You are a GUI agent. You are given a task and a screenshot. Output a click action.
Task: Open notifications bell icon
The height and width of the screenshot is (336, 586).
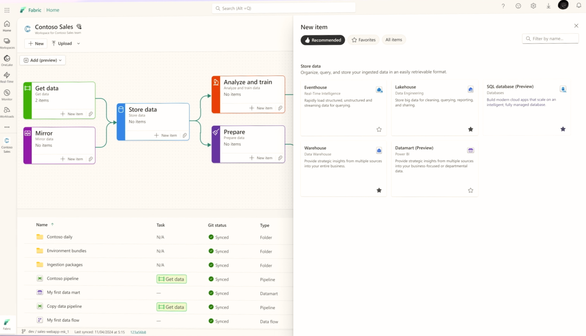coord(579,6)
